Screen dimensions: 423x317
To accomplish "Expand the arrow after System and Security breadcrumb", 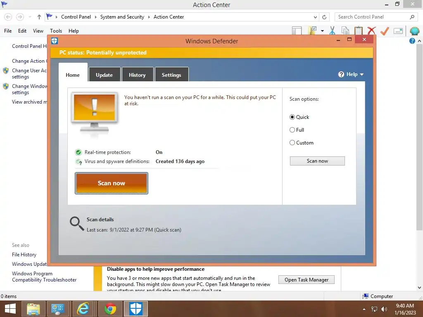I will (x=149, y=17).
